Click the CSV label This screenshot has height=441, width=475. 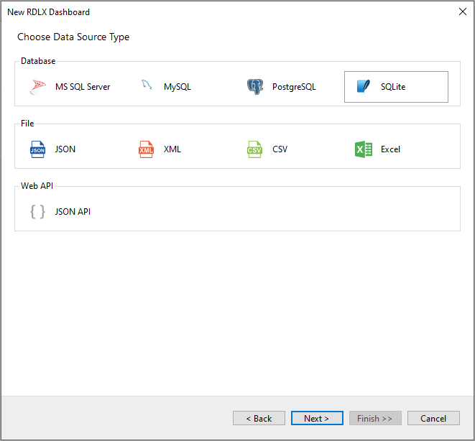(280, 149)
